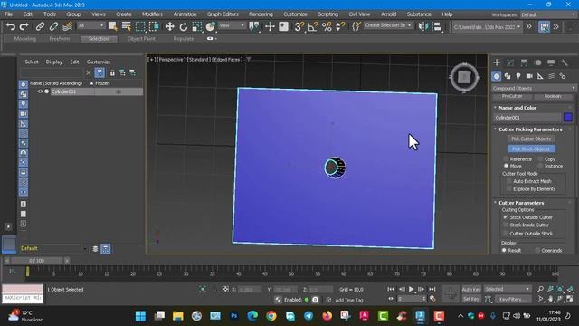The width and height of the screenshot is (579, 326).
Task: Click the Play Animation button
Action: pyautogui.click(x=411, y=289)
